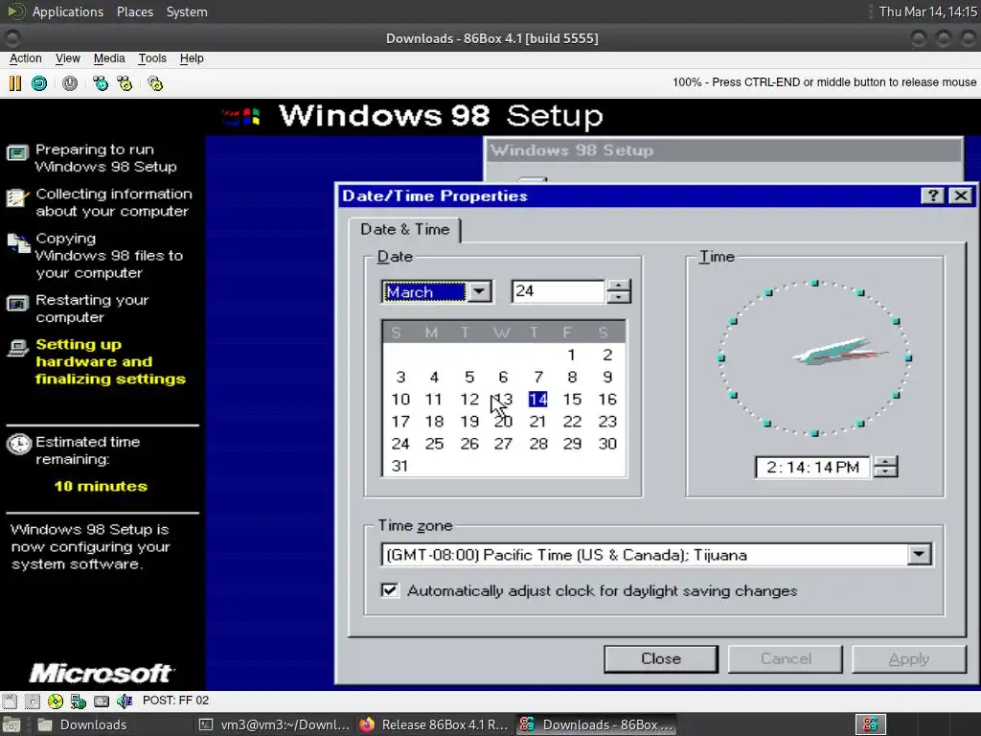Open the Help menu
The height and width of the screenshot is (736, 981).
click(192, 58)
